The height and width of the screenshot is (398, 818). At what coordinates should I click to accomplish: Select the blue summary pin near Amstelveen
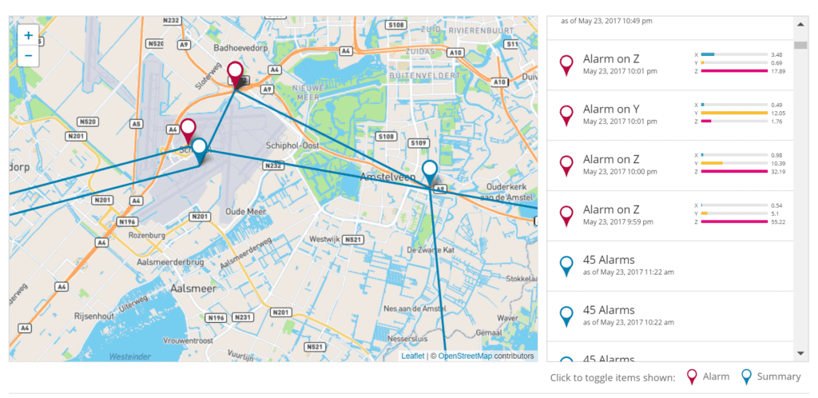pos(429,173)
